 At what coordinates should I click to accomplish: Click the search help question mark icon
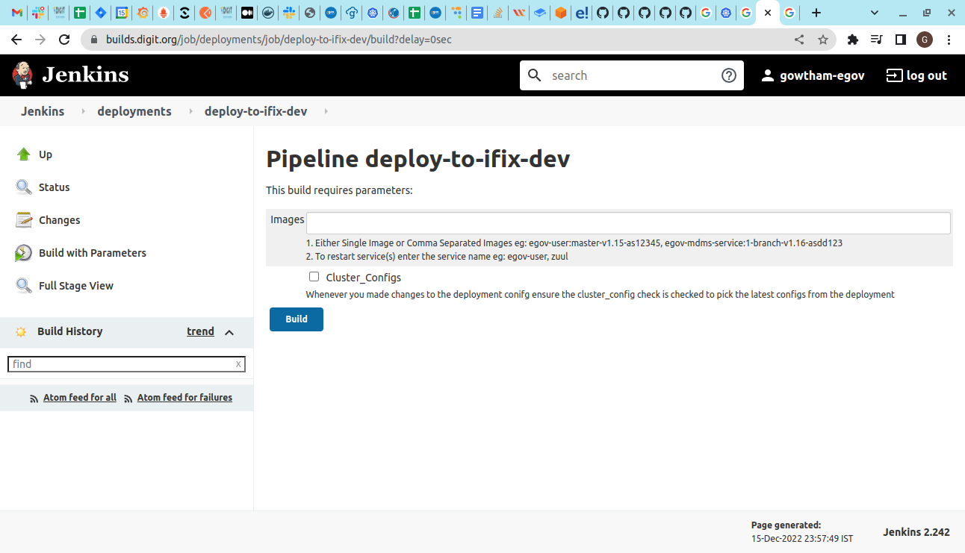pos(728,75)
